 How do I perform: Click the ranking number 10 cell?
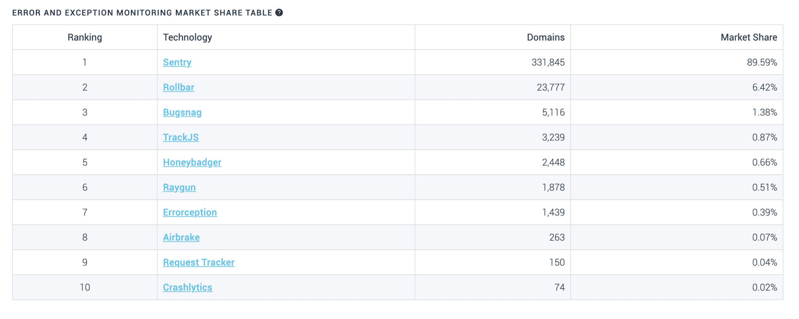85,287
